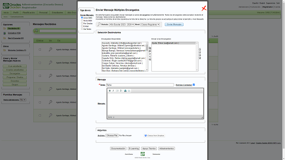This screenshot has width=285, height=160.
Task: Open the Inicio menu on the background page
Action: [x=6, y=12]
